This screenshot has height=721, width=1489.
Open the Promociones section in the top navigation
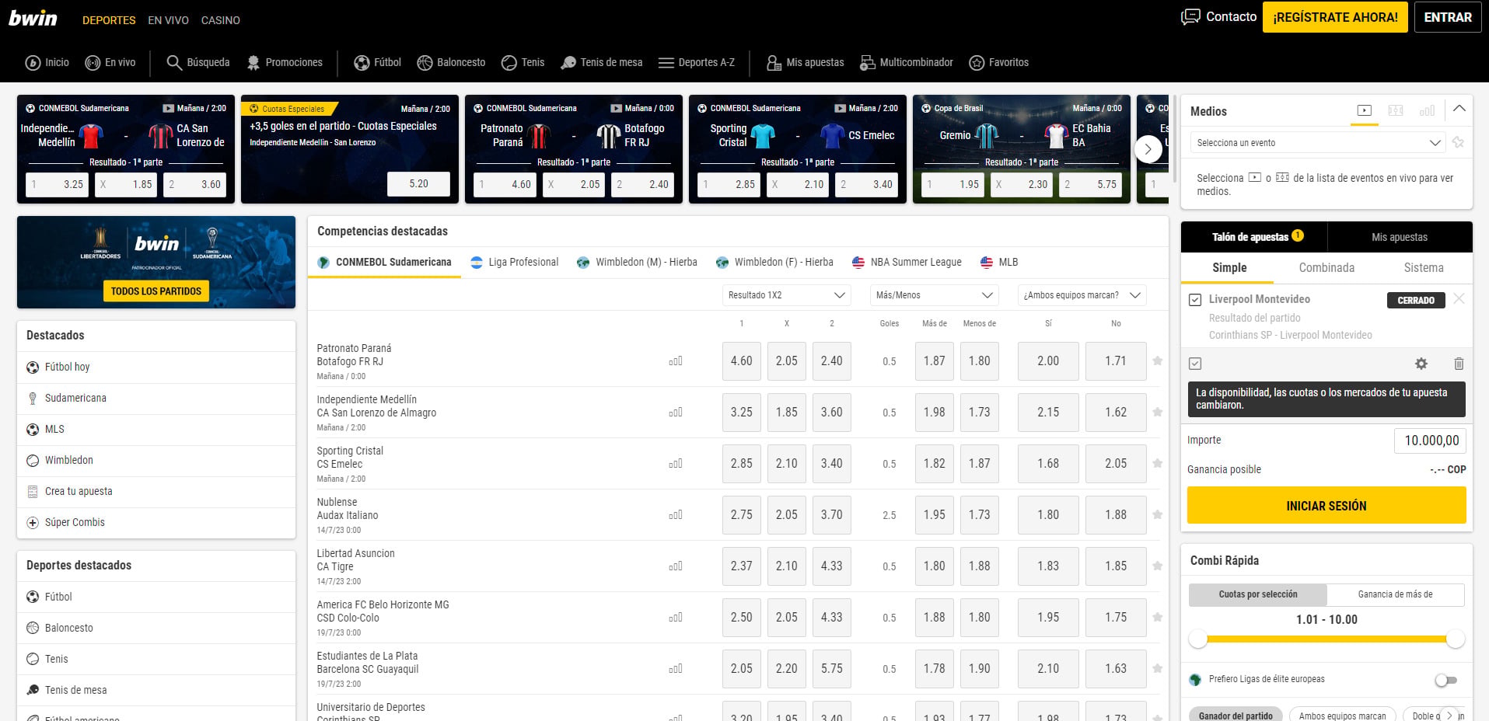coord(285,63)
